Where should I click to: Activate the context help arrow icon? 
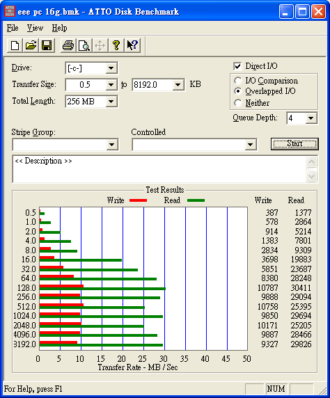coord(132,46)
